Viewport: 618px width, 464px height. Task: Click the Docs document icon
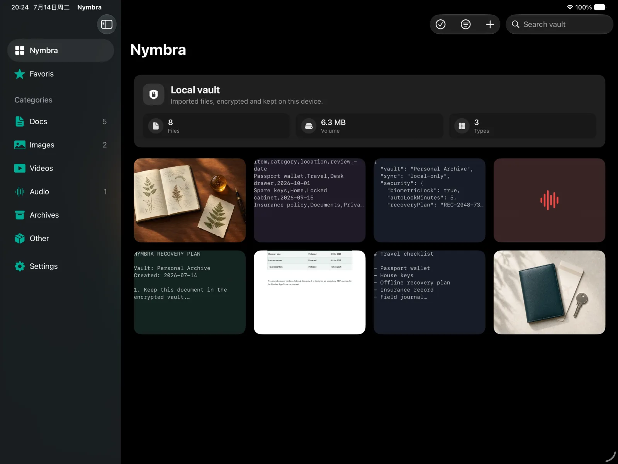click(20, 121)
